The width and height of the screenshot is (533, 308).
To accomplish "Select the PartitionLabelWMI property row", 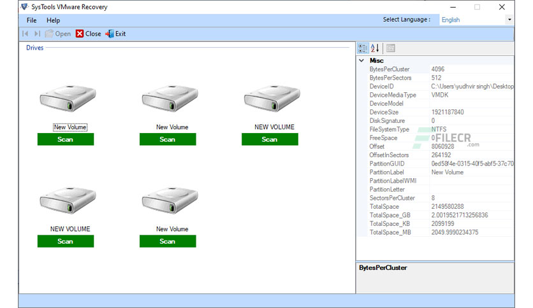I will (x=441, y=181).
